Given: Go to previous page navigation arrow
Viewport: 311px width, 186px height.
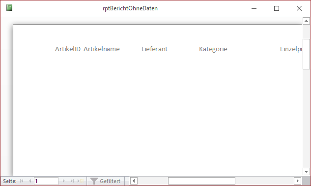Looking at the screenshot, I should click(30, 181).
